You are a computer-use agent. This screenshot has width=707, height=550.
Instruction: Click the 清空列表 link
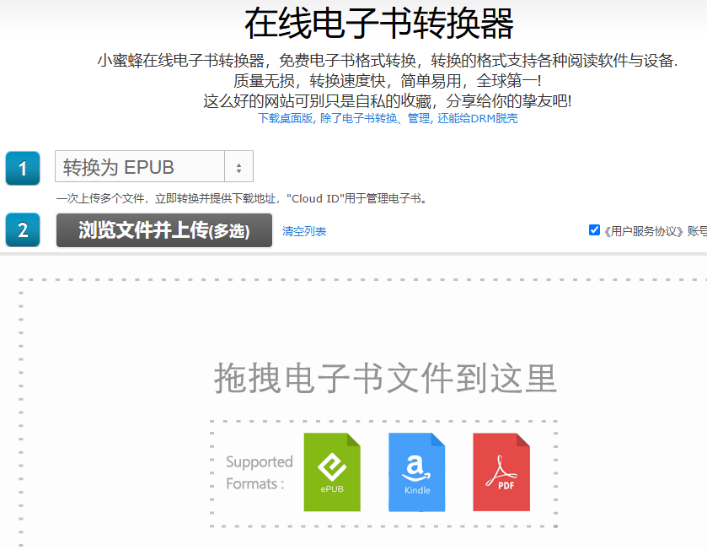(304, 231)
